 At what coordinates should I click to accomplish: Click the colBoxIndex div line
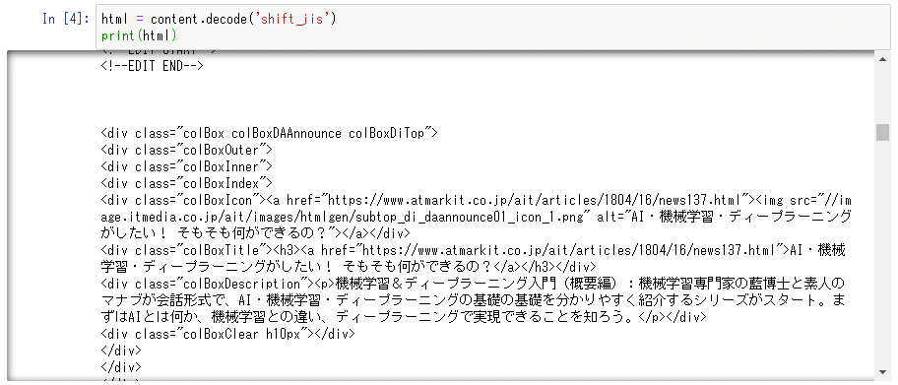tap(186, 183)
